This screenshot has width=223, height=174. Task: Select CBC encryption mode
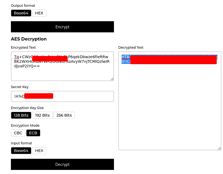coord(18,133)
